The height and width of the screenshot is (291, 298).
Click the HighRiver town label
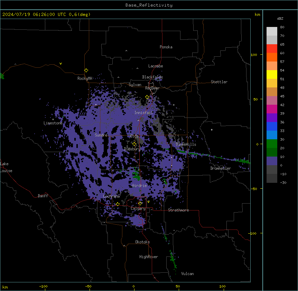(149, 257)
